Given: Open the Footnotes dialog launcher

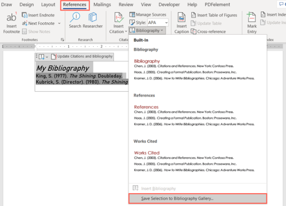Looking at the screenshot, I should 62,39.
